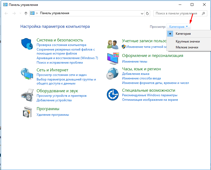Click Просмотр состояния сети и задач
The image size is (211, 170).
coord(61,75)
